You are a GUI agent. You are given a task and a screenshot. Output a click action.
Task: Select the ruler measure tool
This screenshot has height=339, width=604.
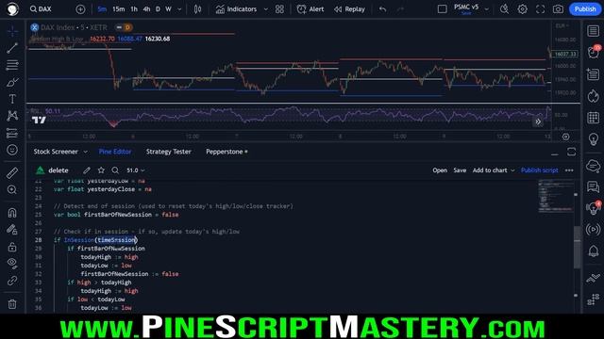tap(12, 173)
